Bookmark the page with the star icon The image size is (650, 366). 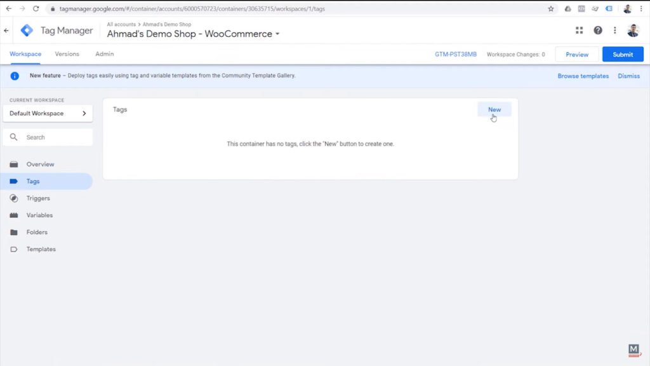552,9
